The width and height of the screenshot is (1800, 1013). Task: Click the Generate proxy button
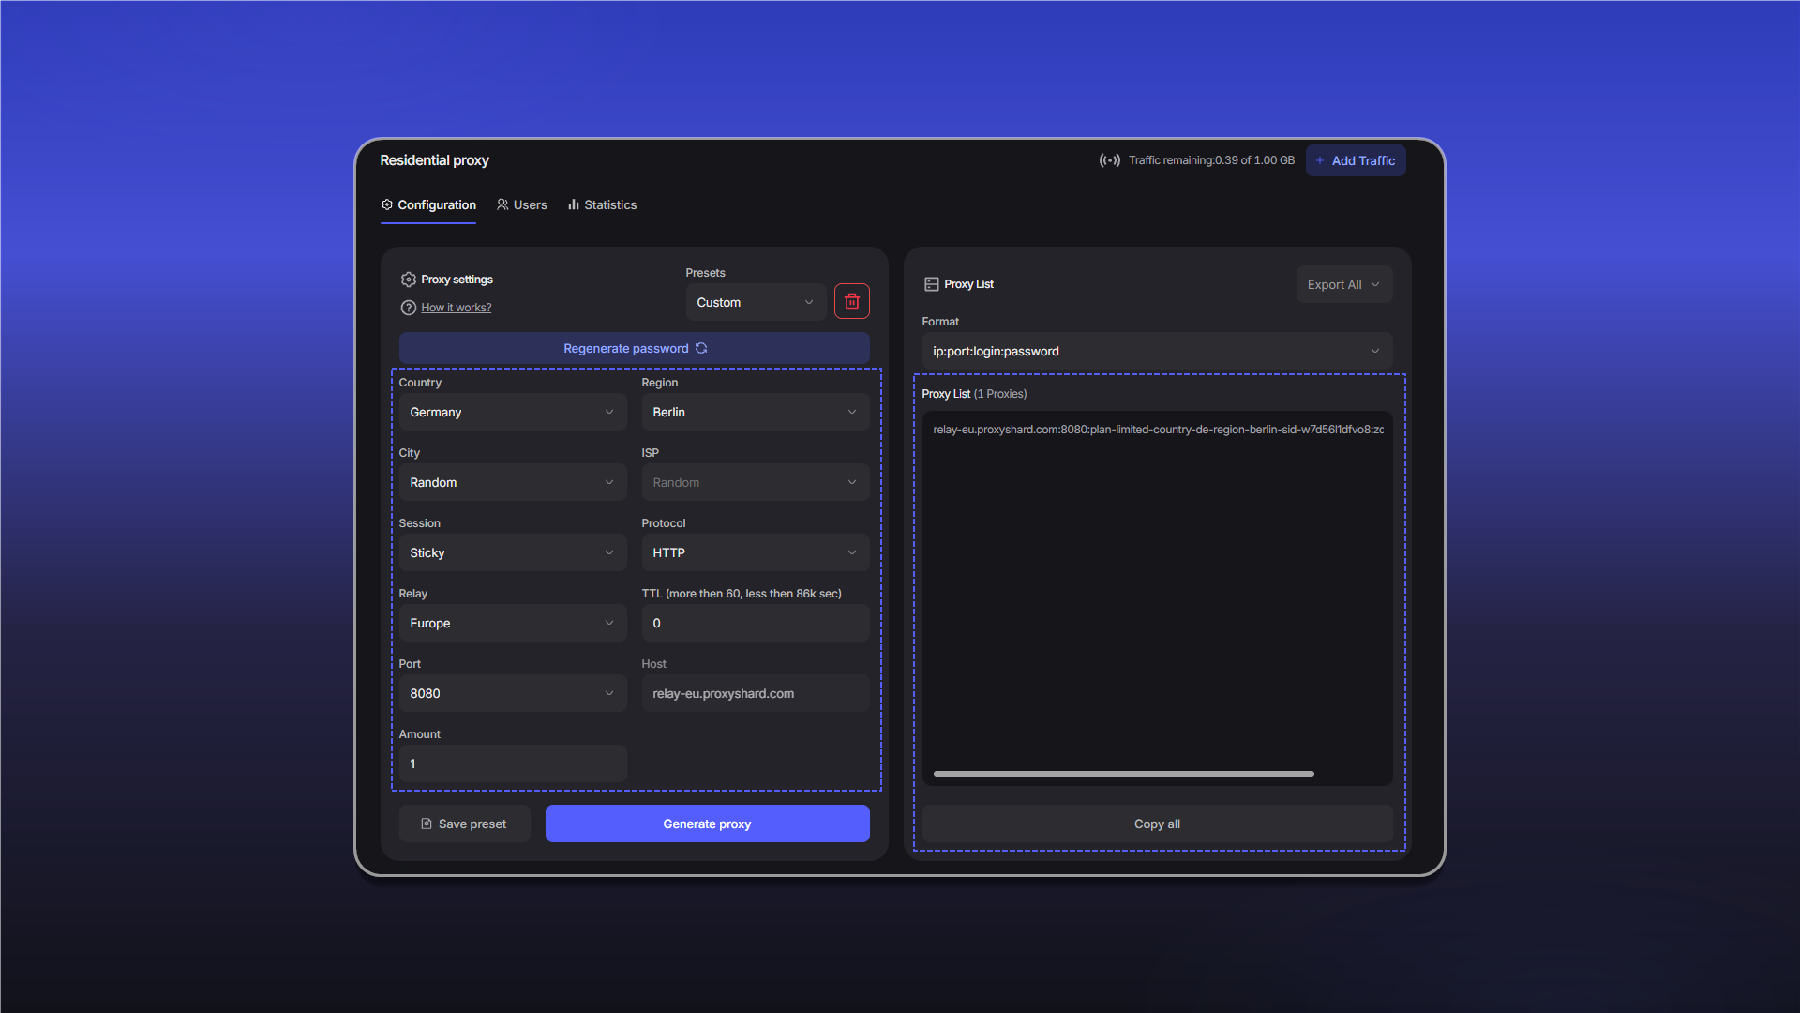click(x=708, y=824)
